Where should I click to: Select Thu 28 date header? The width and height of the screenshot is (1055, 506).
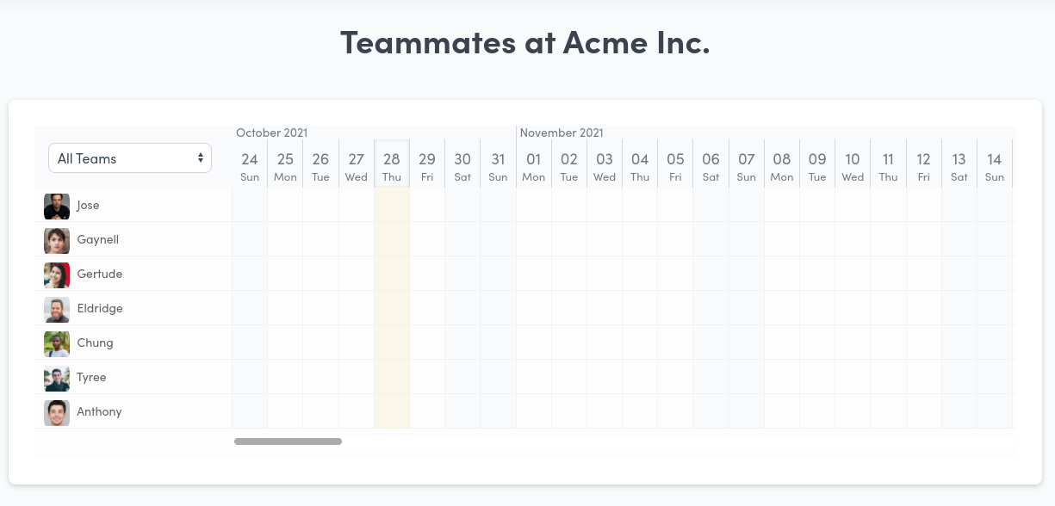[392, 166]
